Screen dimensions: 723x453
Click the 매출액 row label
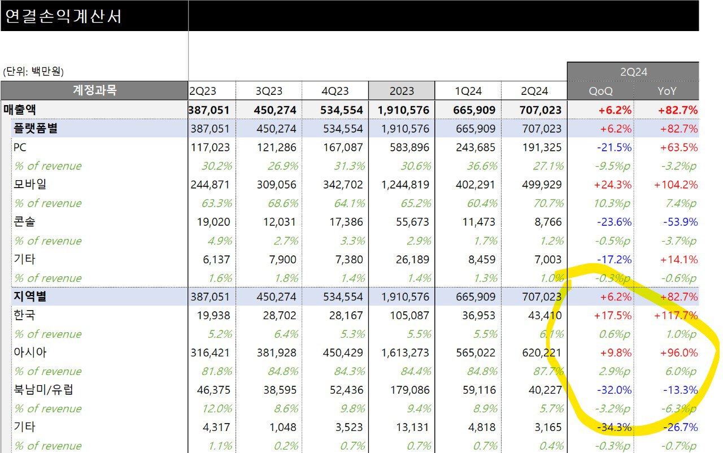coord(20,110)
